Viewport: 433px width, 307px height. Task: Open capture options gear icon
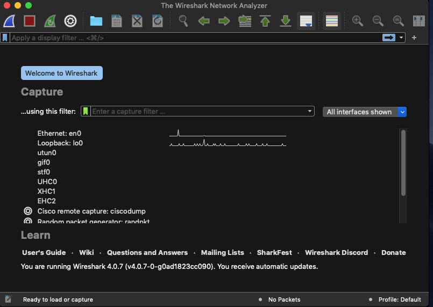coord(70,21)
